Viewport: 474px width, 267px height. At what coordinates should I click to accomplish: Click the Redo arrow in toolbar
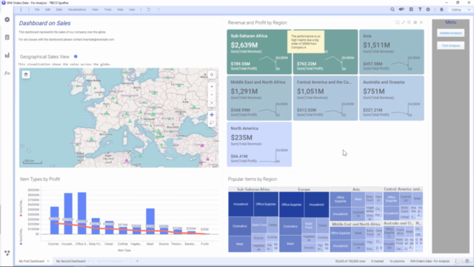(x=158, y=10)
